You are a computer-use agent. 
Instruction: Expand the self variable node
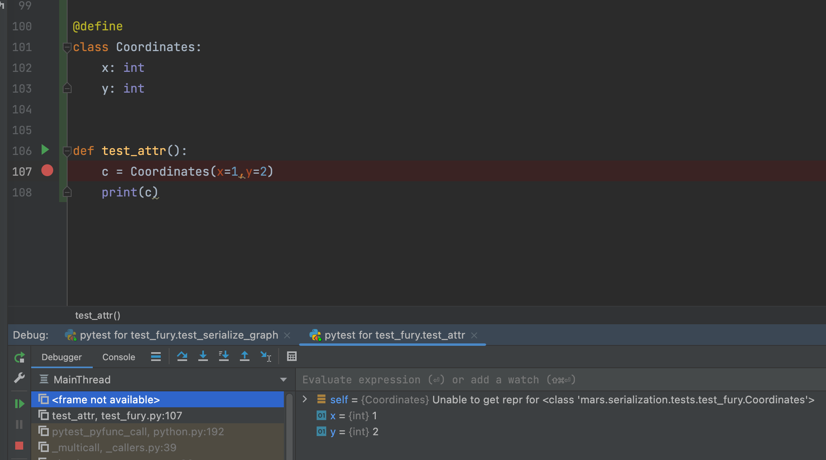(x=305, y=399)
